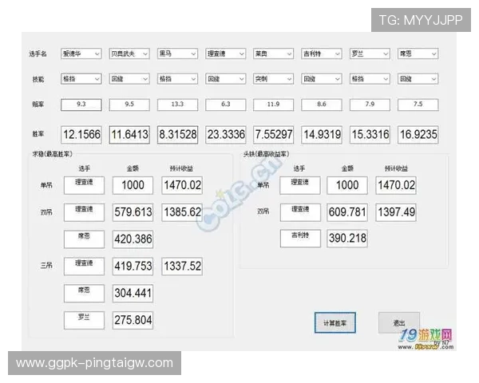The height and width of the screenshot is (383, 479).
Task: Click the odds field showing 7.5
Action: click(x=418, y=105)
